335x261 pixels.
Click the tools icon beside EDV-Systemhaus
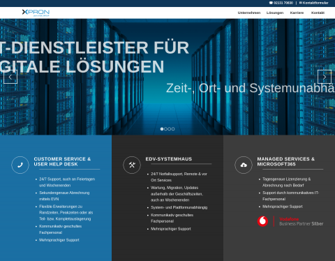click(x=132, y=165)
